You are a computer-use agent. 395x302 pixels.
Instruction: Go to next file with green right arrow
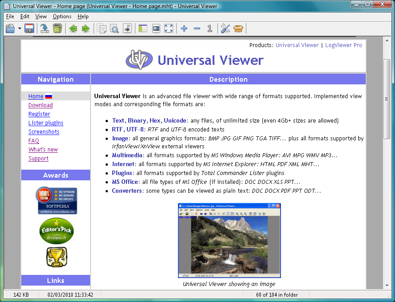click(x=86, y=28)
